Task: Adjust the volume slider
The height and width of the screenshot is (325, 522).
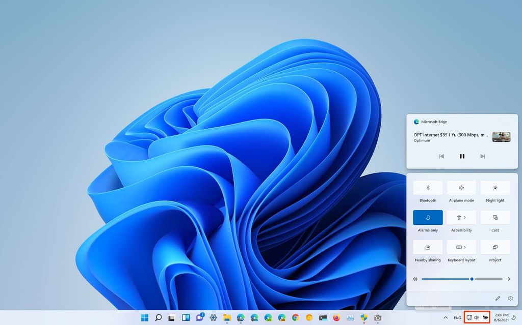Action: [471, 279]
